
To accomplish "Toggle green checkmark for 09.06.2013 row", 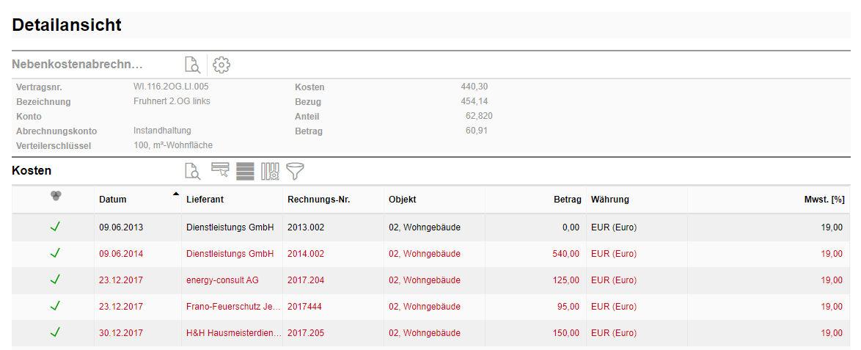I will (55, 227).
